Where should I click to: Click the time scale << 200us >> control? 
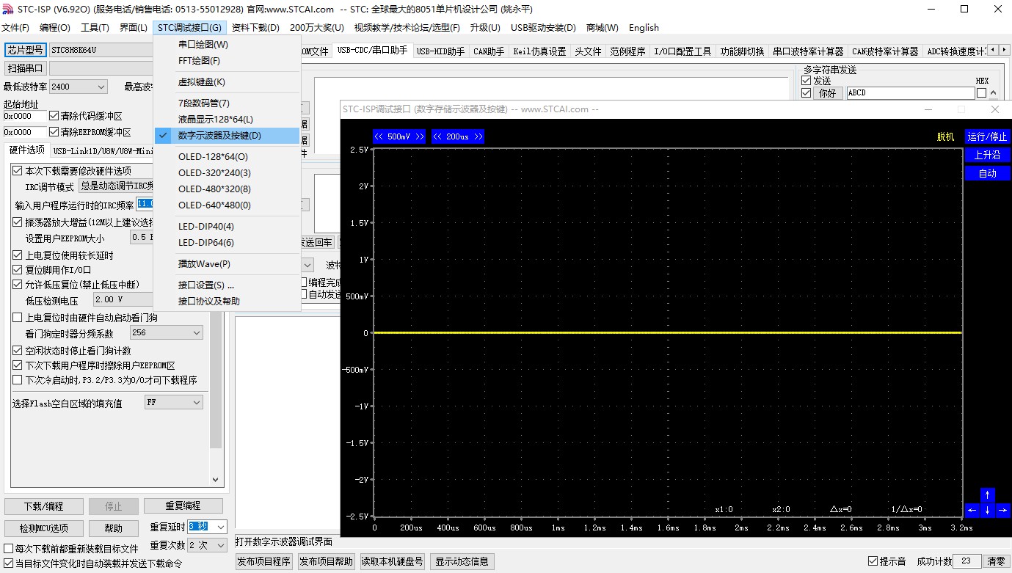click(x=458, y=136)
